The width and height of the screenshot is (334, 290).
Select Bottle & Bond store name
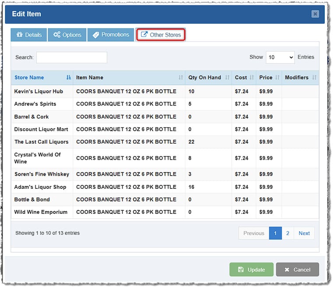(x=32, y=199)
